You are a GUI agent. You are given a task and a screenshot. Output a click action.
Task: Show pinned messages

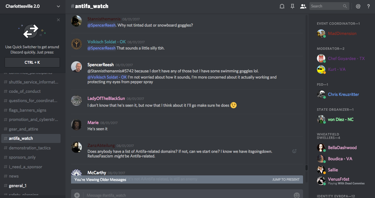click(x=293, y=6)
